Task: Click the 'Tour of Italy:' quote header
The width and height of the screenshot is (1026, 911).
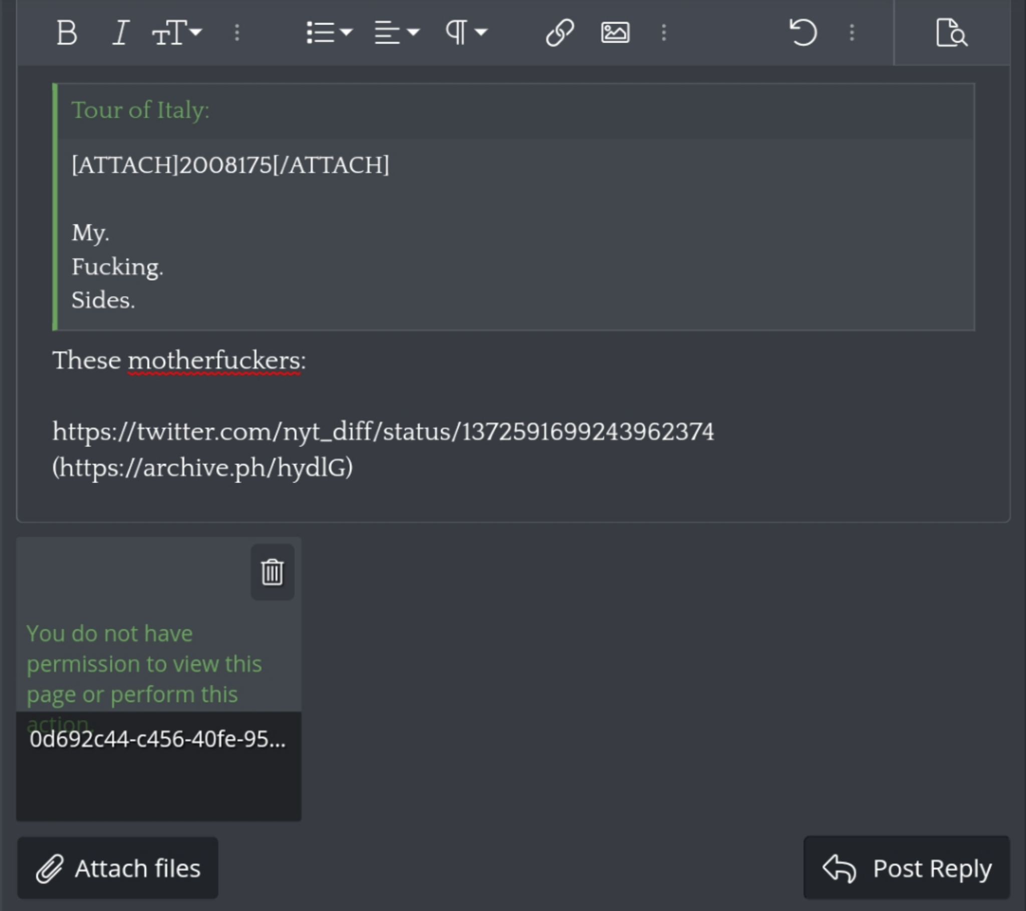Action: [x=141, y=110]
